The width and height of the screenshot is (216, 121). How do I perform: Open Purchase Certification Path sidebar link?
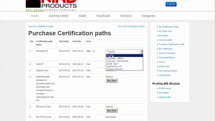coord(171,44)
